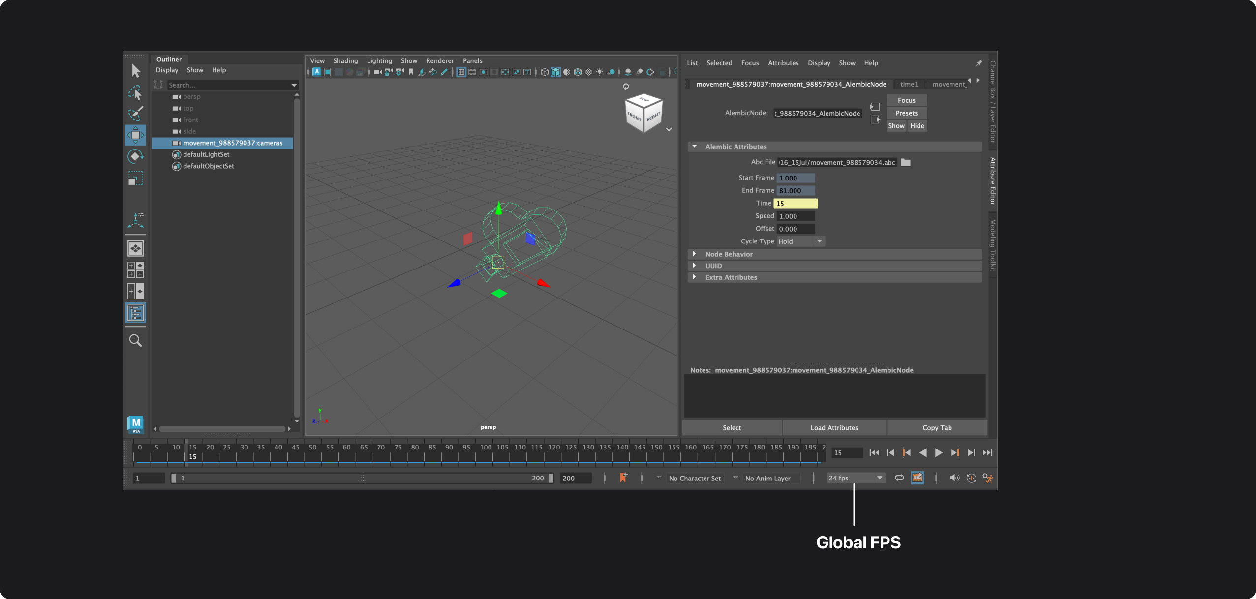Click the output connection icon beside AlembicNode
This screenshot has width=1256, height=599.
[875, 120]
